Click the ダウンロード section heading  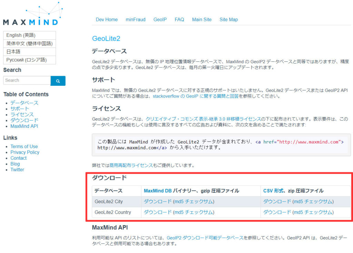coord(109,178)
